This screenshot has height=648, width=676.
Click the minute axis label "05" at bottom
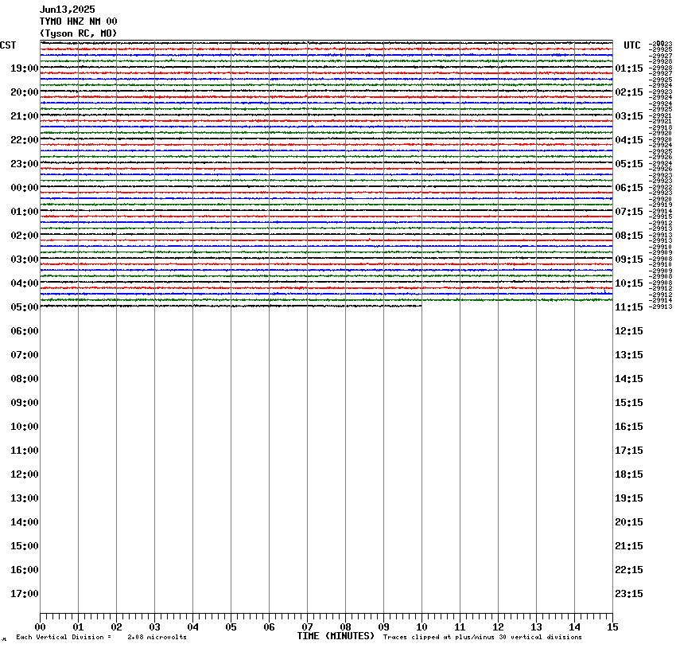point(231,627)
